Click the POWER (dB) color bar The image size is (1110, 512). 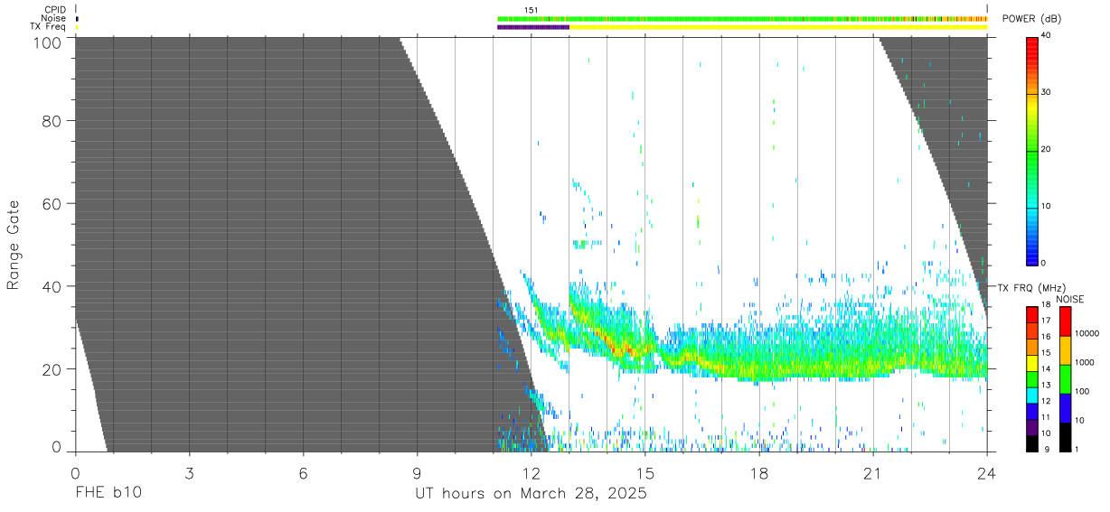click(x=1032, y=150)
